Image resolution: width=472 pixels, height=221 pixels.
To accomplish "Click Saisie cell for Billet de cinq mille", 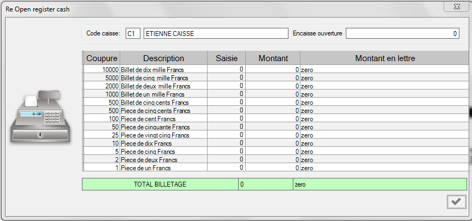I will coord(226,77).
